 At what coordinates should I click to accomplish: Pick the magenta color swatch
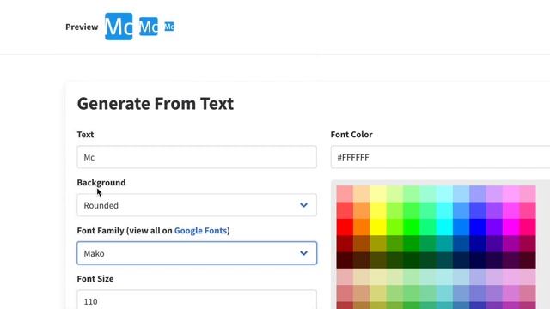pos(510,227)
